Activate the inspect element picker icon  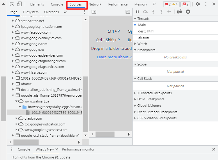(12, 4)
